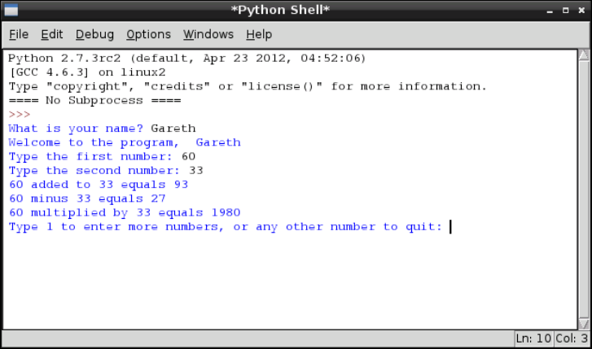Open the window menu icon in title bar
Image resolution: width=592 pixels, height=349 pixels.
10,10
